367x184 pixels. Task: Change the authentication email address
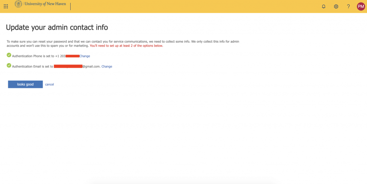(107, 67)
